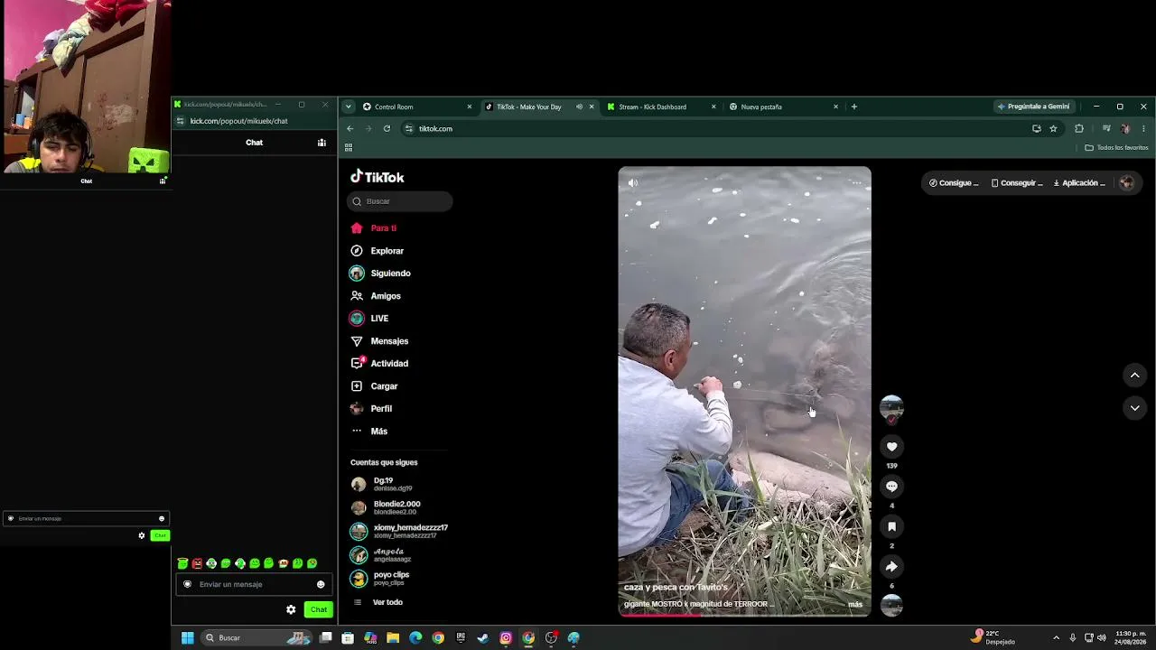Screen dimensions: 1156x650
Task: Click the green 'Chat' send button in the Kick popout window
Action: click(x=319, y=609)
